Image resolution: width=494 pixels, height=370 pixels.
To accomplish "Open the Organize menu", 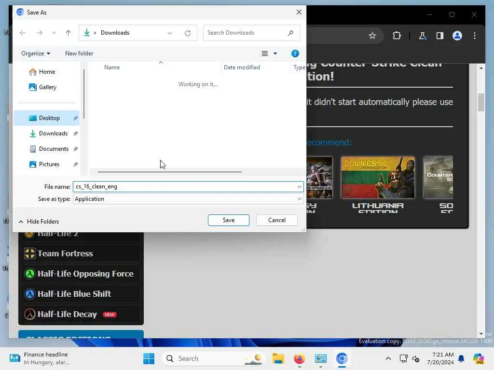I will click(x=36, y=53).
